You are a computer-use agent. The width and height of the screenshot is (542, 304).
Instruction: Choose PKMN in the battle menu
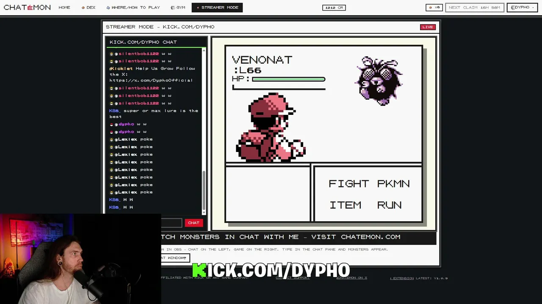[393, 184]
